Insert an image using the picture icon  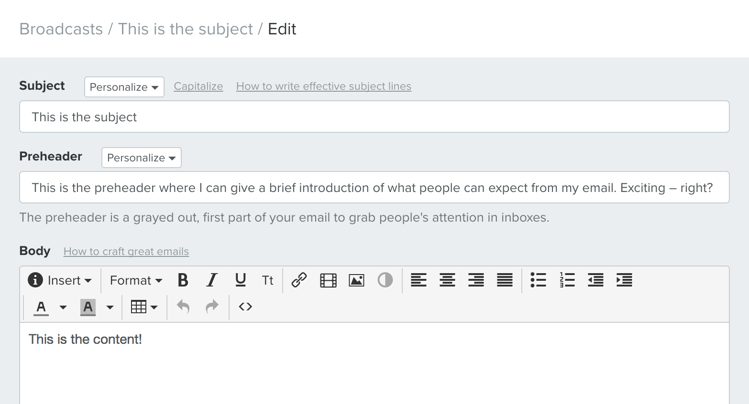[357, 280]
